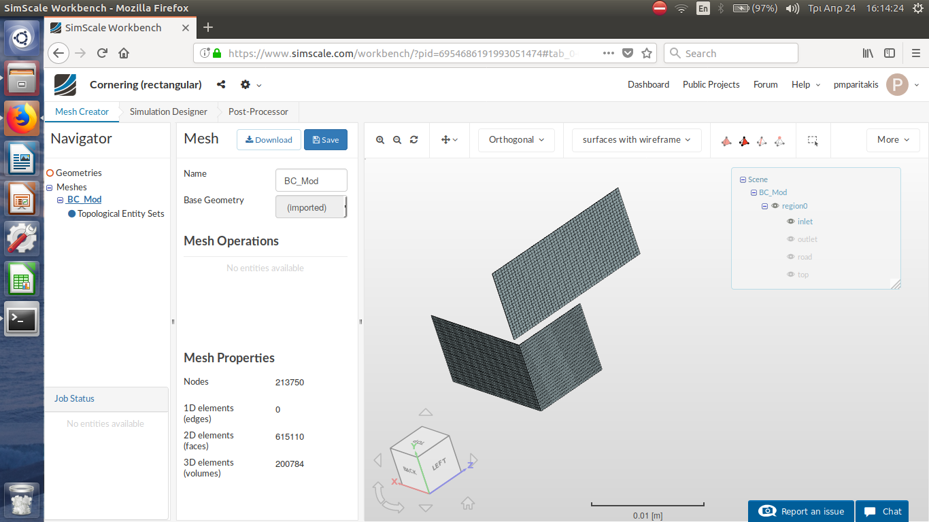This screenshot has width=929, height=522.
Task: Activate the box selection tool icon
Action: click(x=813, y=141)
